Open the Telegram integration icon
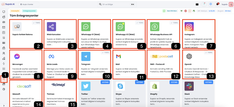The width and height of the screenshot is (234, 107). pyautogui.click(x=86, y=56)
